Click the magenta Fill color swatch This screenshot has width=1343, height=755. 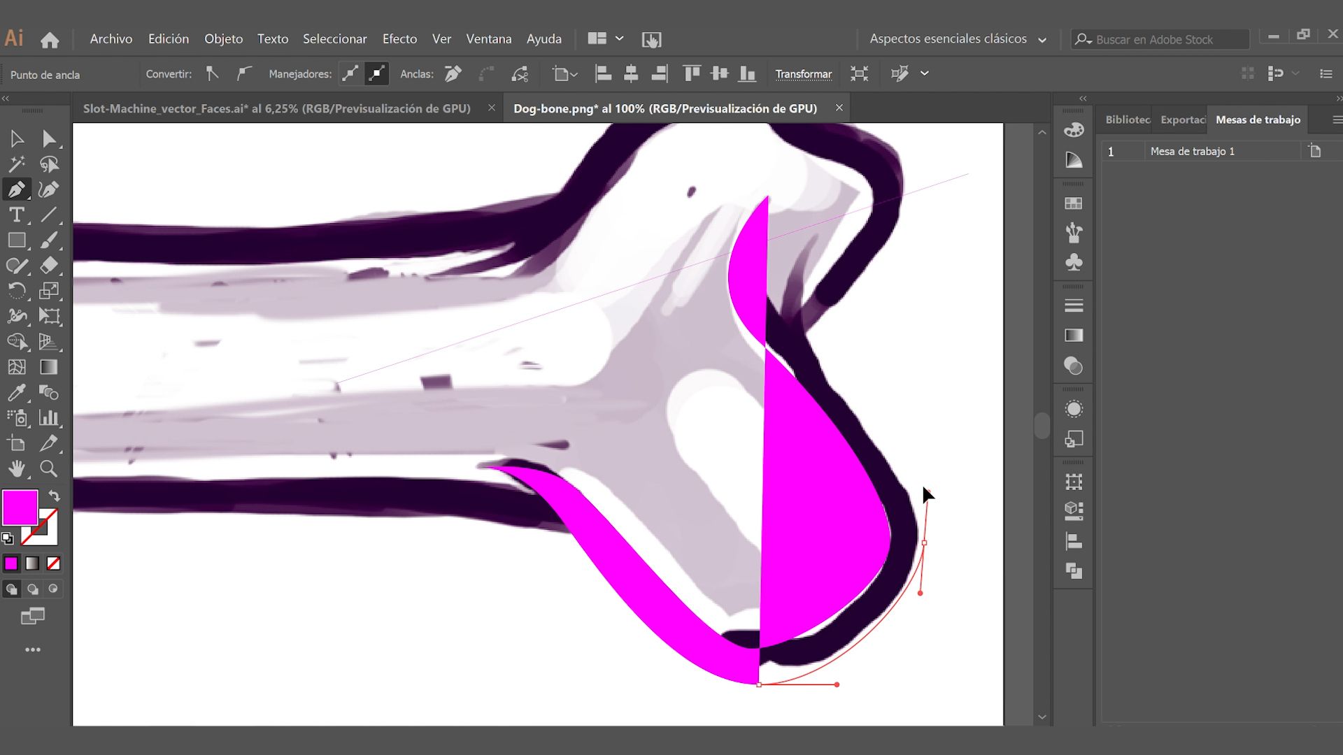pyautogui.click(x=20, y=508)
